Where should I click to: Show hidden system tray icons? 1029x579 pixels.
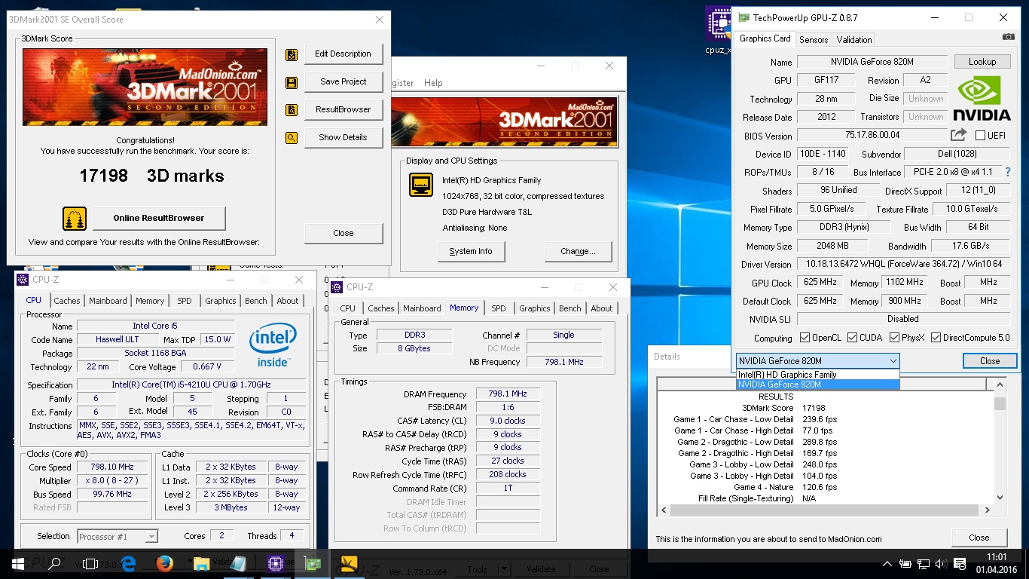[887, 564]
